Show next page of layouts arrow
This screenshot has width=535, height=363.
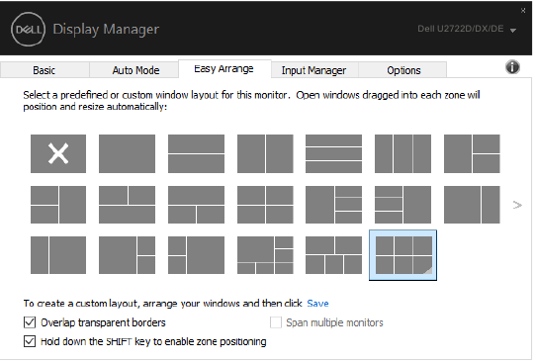pos(517,205)
